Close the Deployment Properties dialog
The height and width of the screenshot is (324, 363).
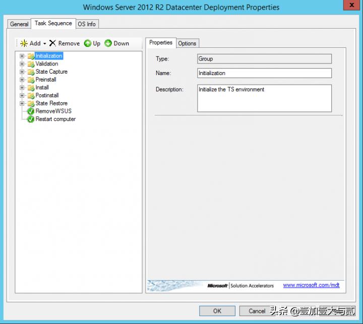(352, 5)
